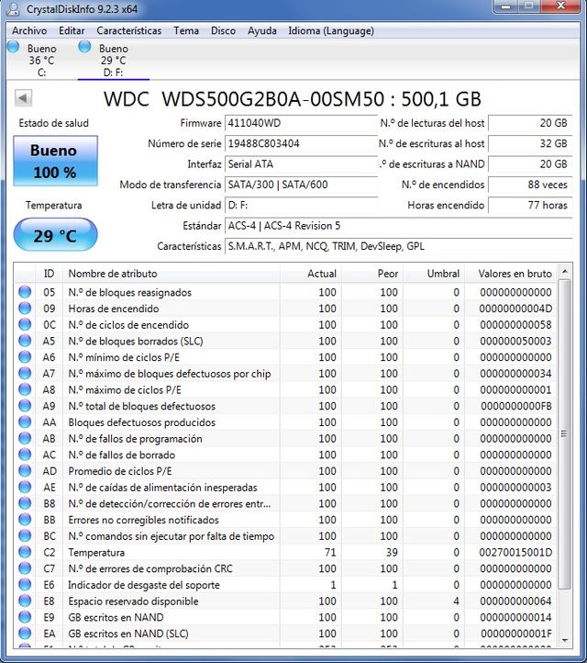
Task: Click the Nombre de atributo column header
Action: (171, 274)
